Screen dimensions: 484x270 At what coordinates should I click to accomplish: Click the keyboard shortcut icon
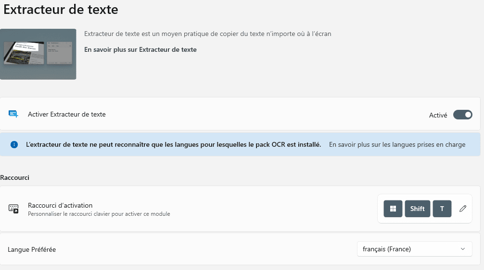coord(13,209)
